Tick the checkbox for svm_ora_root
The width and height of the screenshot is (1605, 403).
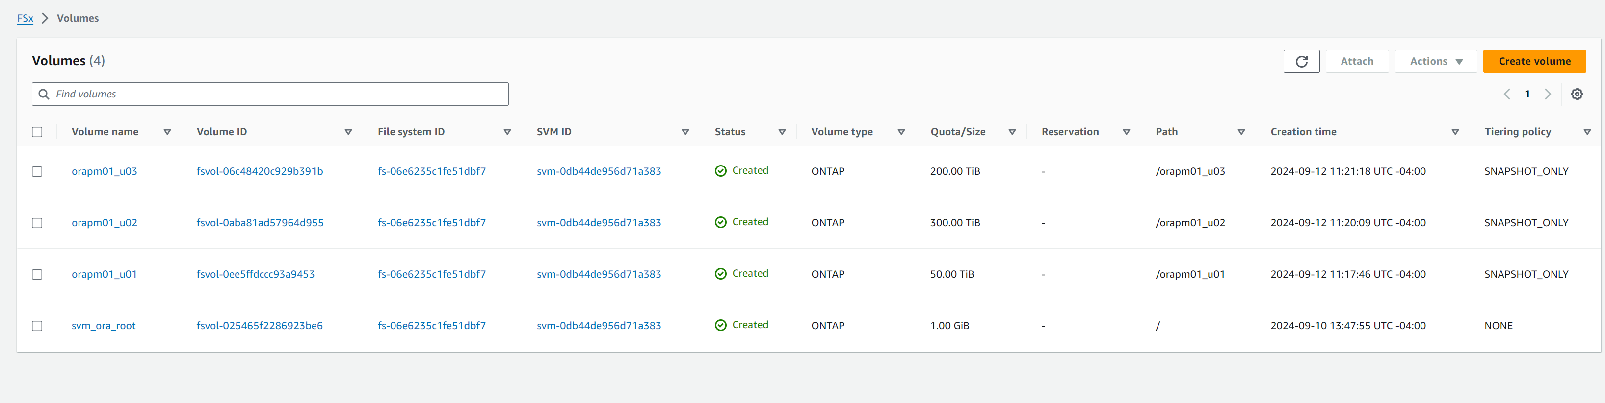[x=37, y=326]
